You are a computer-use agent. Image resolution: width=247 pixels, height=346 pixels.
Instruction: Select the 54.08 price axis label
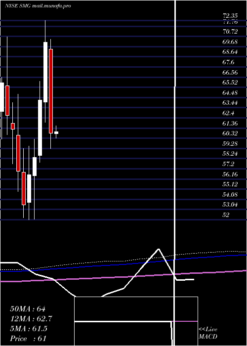coord(230,194)
